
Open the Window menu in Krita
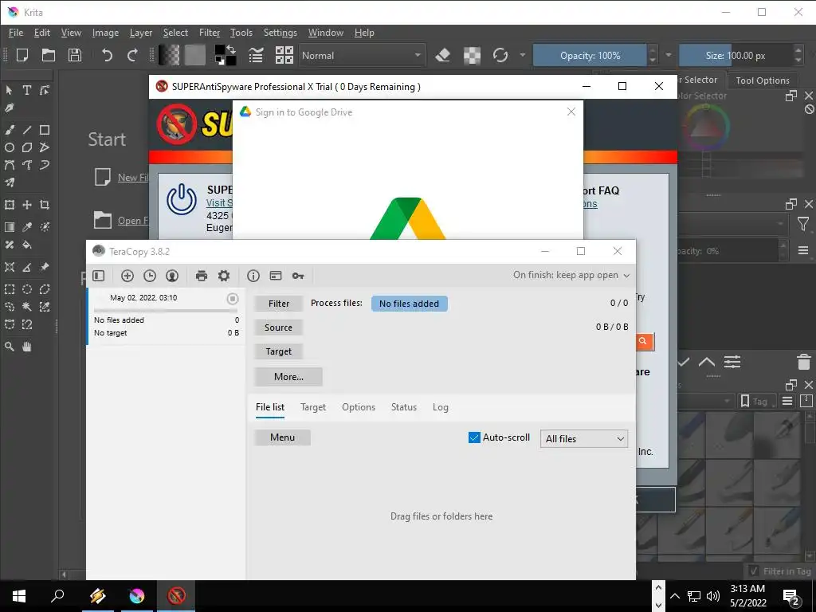326,32
